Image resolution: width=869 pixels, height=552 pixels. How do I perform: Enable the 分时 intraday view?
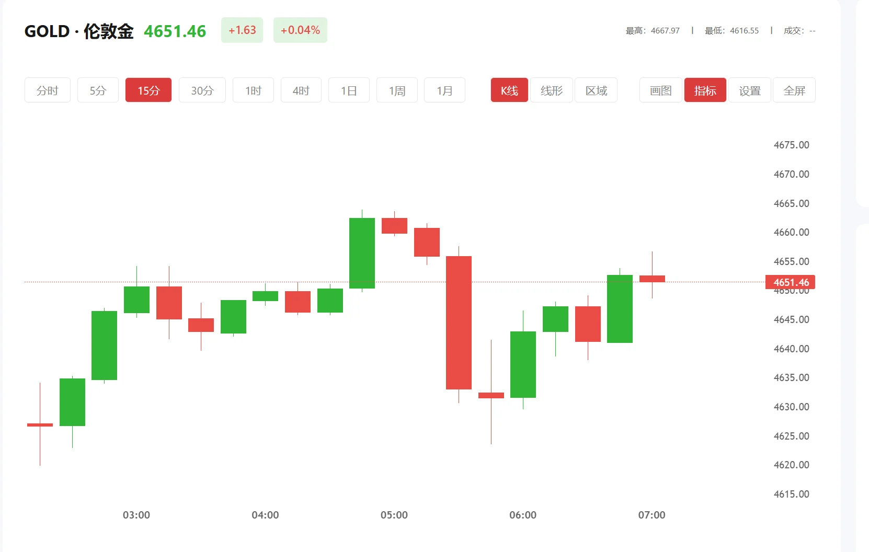click(x=47, y=90)
